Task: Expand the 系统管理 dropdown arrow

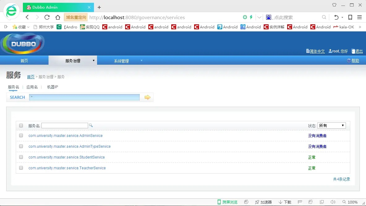Action: coord(142,60)
